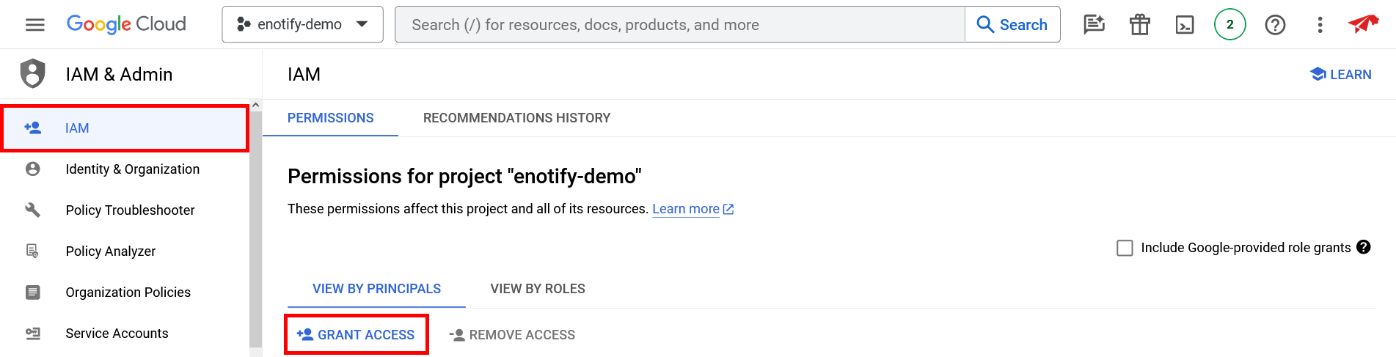The width and height of the screenshot is (1396, 357).
Task: Open the enotify-demo project selector dropdown
Action: [x=302, y=24]
